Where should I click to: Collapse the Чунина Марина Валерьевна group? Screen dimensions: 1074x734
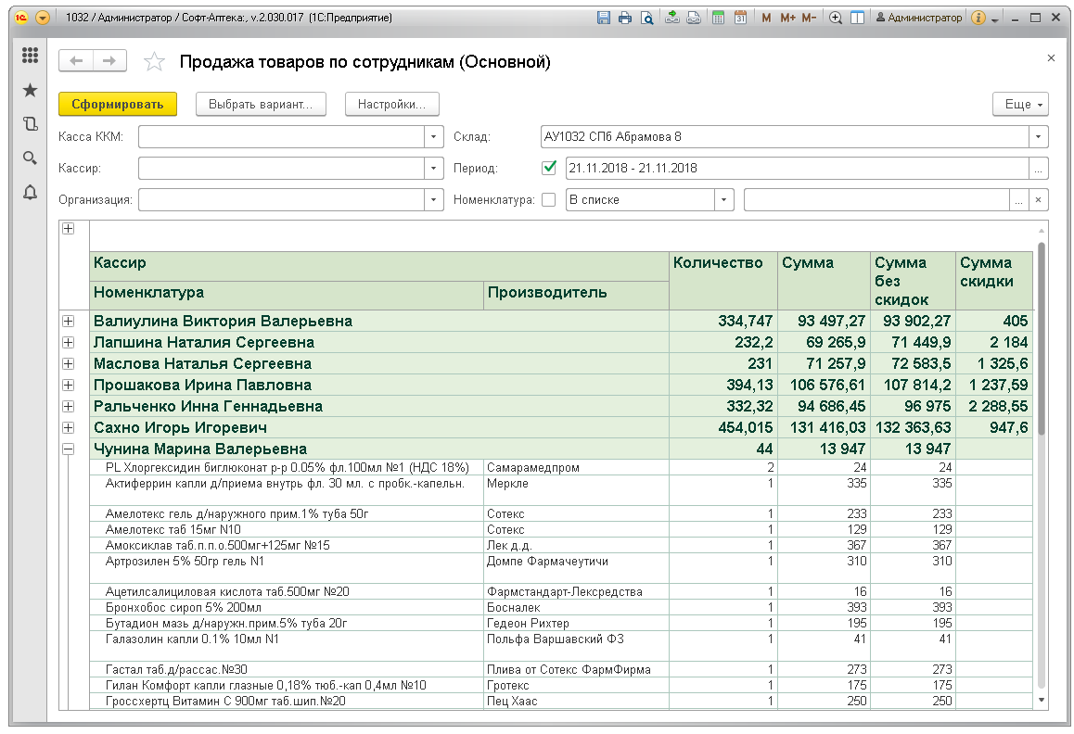[x=68, y=449]
